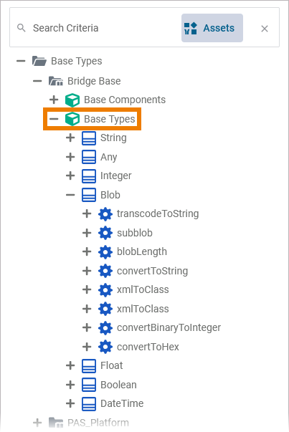Screen dimensions: 289x432
Task: Collapse the Bridge Base folder
Action: [37, 81]
